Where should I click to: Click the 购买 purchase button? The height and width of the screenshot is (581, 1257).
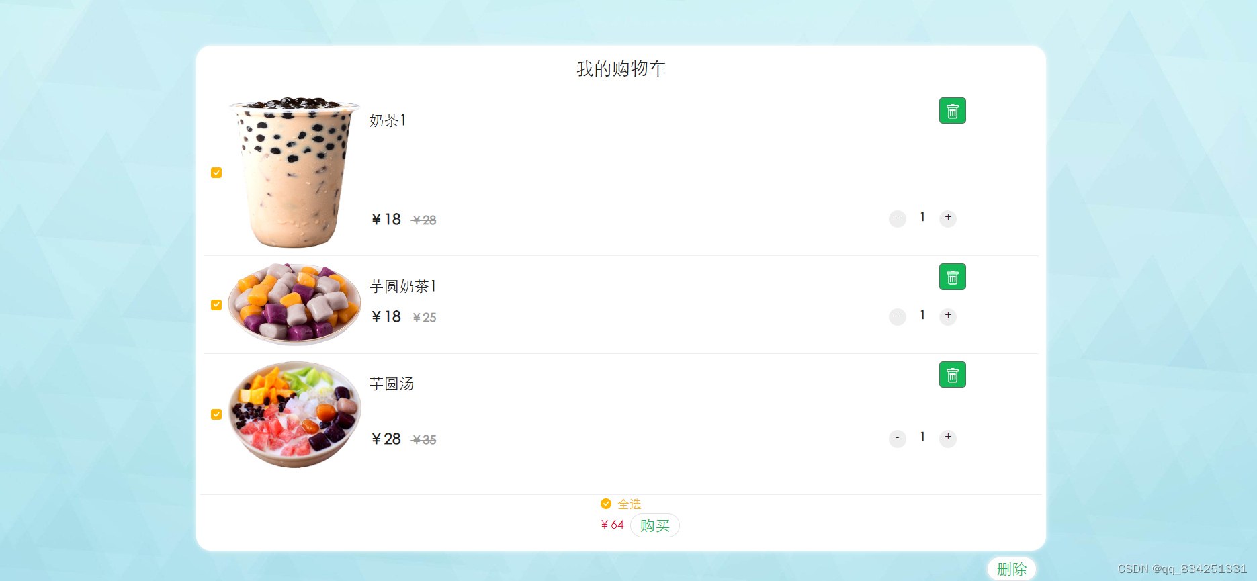pyautogui.click(x=655, y=525)
